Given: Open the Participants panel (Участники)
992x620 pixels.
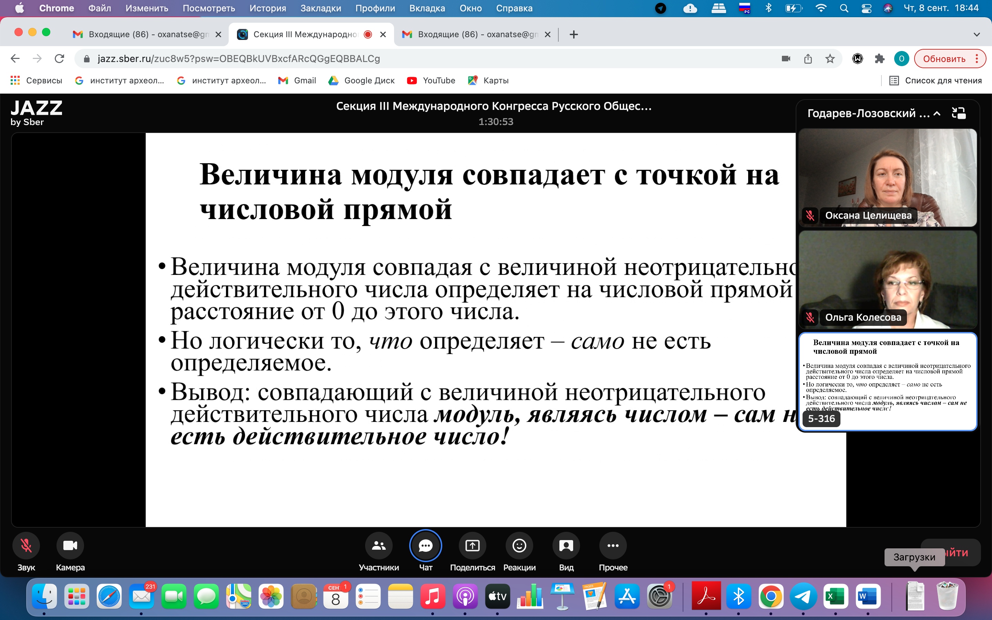Looking at the screenshot, I should pyautogui.click(x=378, y=545).
